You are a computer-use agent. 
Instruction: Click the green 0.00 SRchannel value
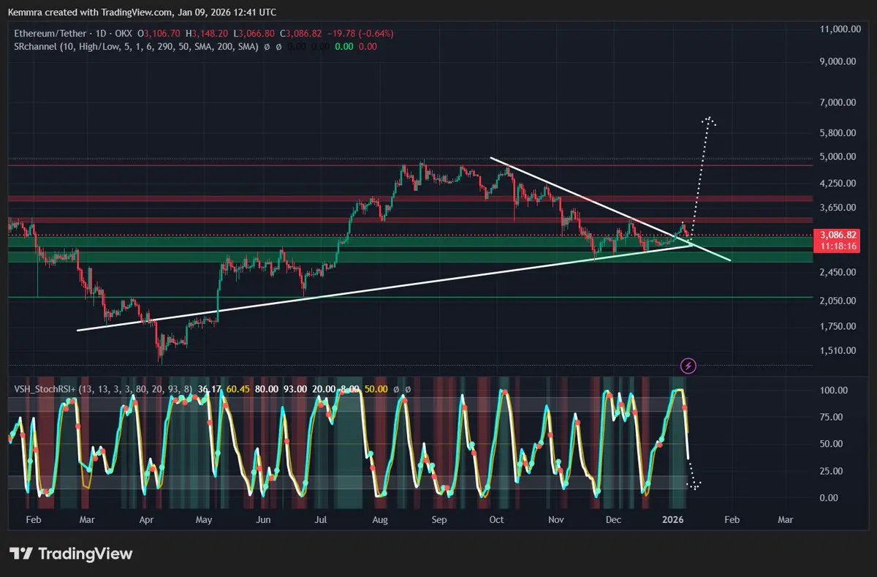point(346,46)
